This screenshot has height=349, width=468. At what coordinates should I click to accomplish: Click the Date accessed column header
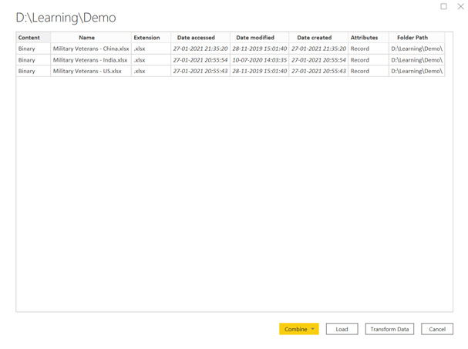[196, 37]
